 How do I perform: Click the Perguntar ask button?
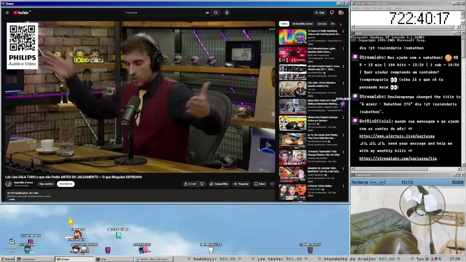[x=241, y=184]
